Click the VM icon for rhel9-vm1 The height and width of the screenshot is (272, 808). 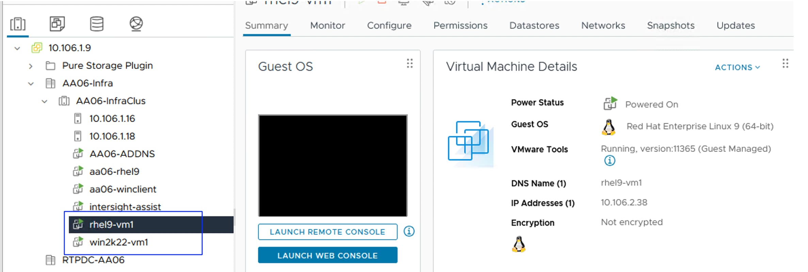click(78, 224)
